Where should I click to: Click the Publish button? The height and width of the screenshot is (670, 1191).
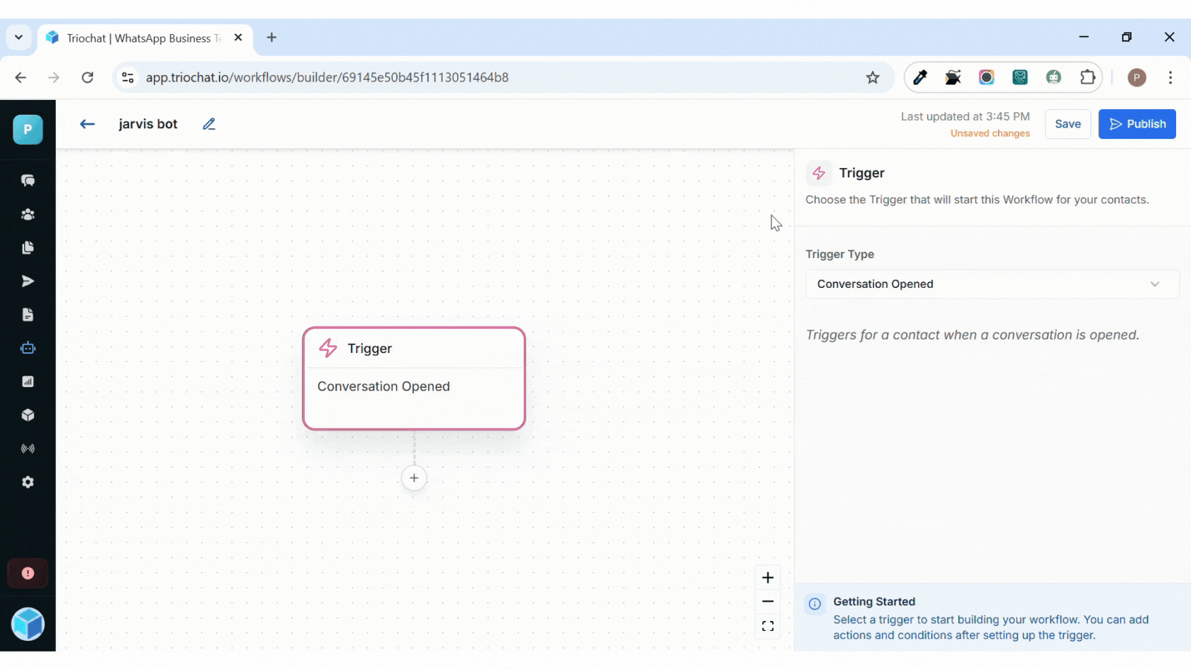(1137, 123)
